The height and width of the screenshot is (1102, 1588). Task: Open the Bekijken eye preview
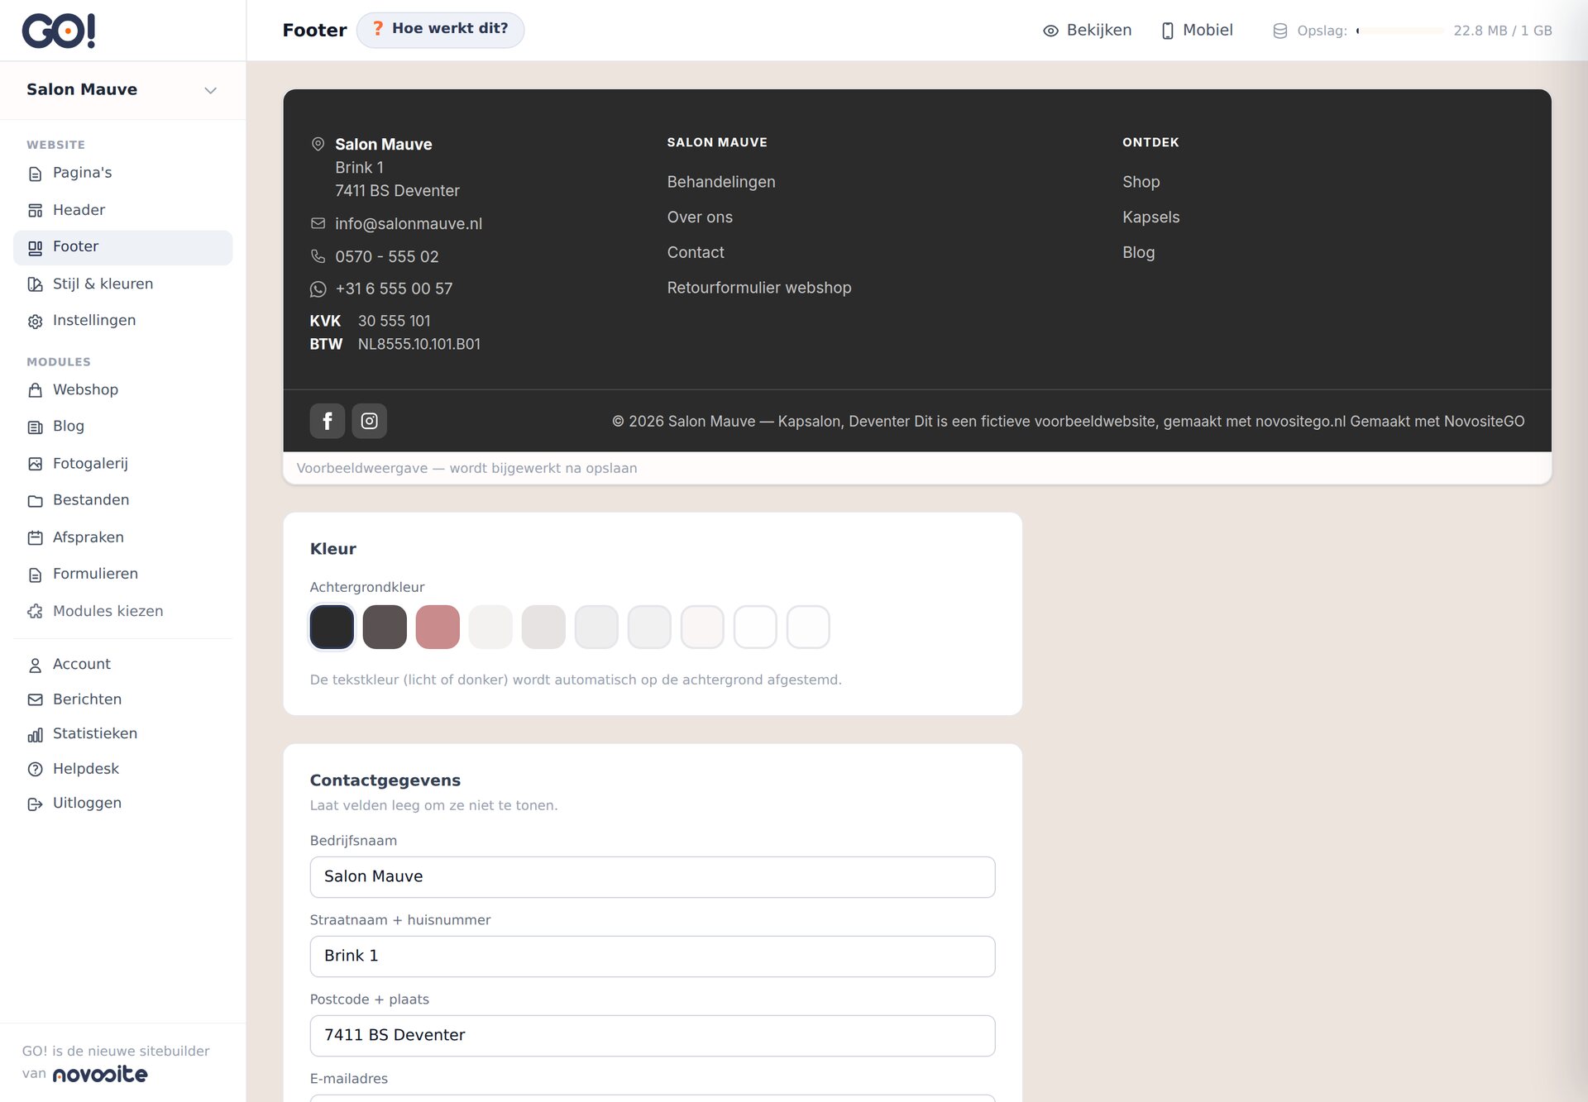[1087, 31]
